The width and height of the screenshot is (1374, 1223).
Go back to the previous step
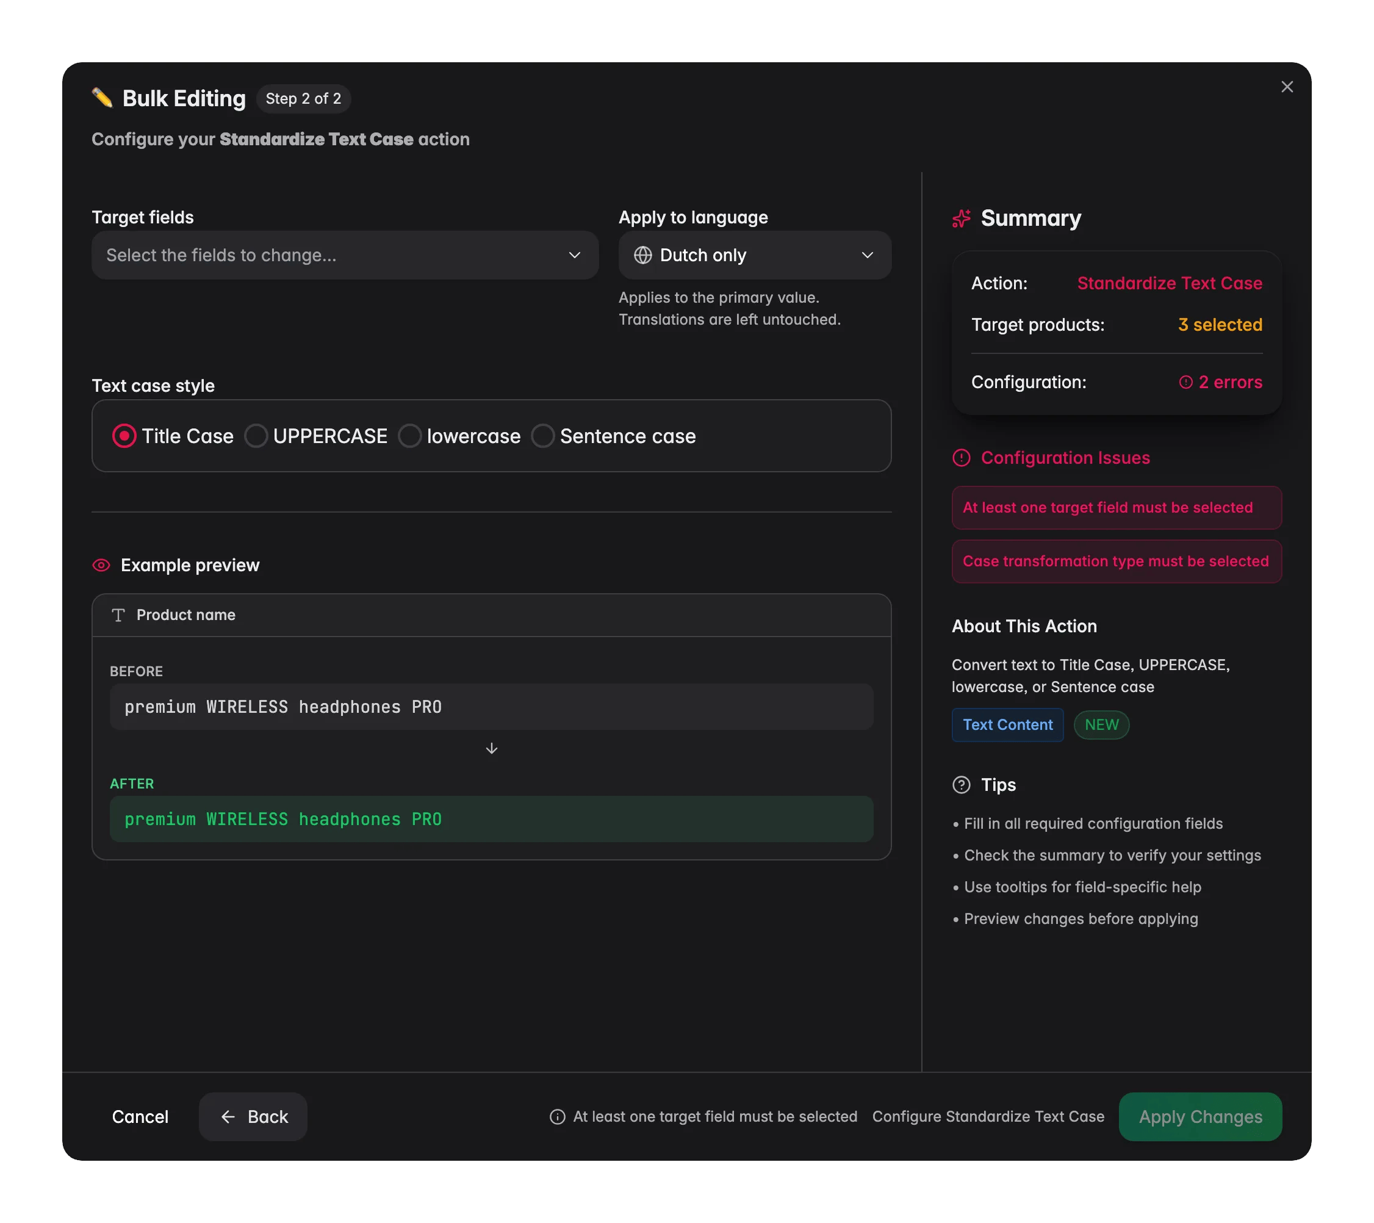click(253, 1117)
